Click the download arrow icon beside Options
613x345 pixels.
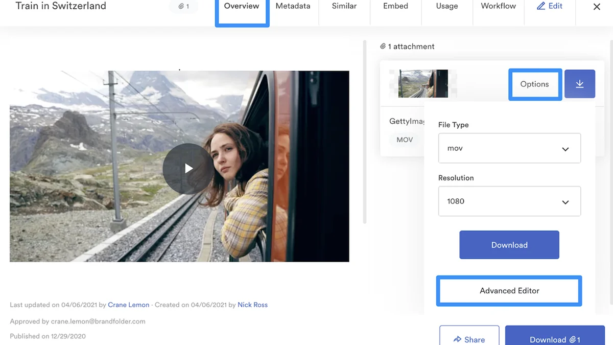pos(580,84)
